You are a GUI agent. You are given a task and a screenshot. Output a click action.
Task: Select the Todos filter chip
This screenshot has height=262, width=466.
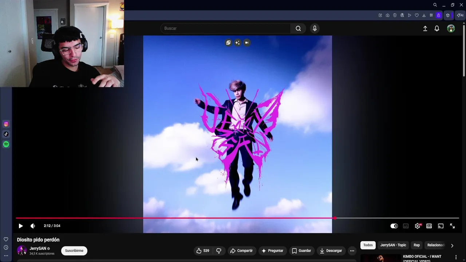368,245
